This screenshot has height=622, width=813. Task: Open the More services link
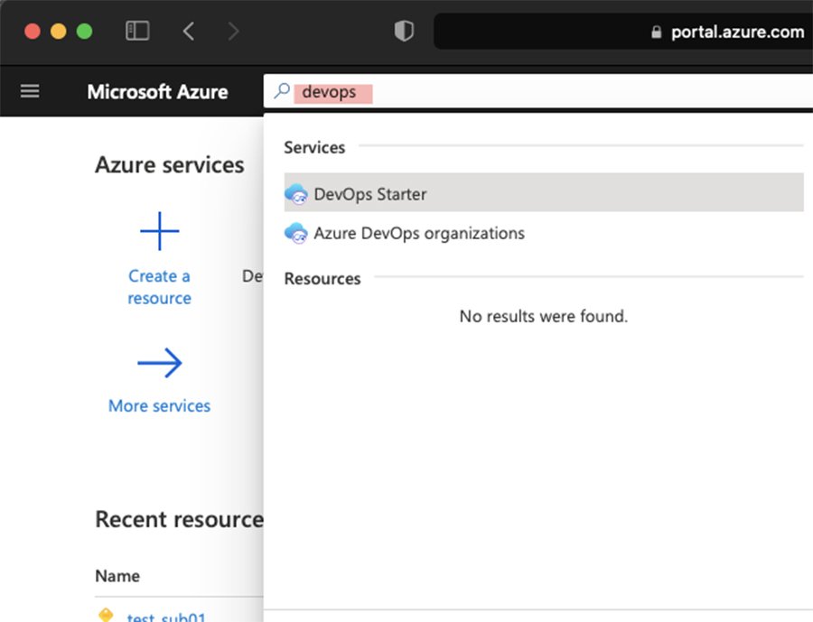(x=159, y=405)
